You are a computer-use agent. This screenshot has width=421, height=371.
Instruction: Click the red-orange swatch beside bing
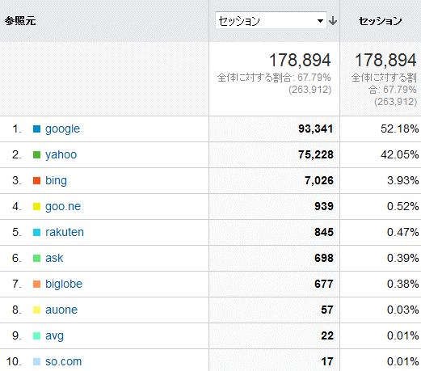coord(36,180)
